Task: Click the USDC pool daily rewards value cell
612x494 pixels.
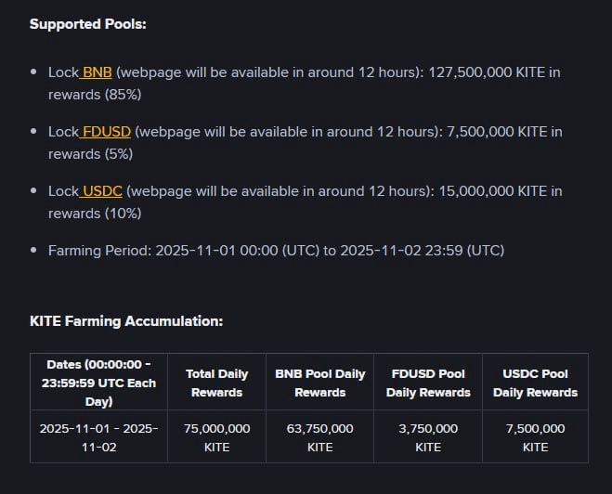Action: pos(535,437)
